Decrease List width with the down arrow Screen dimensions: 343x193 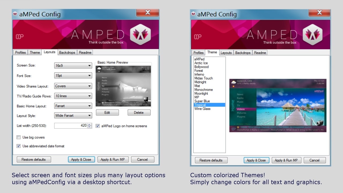click(x=90, y=127)
